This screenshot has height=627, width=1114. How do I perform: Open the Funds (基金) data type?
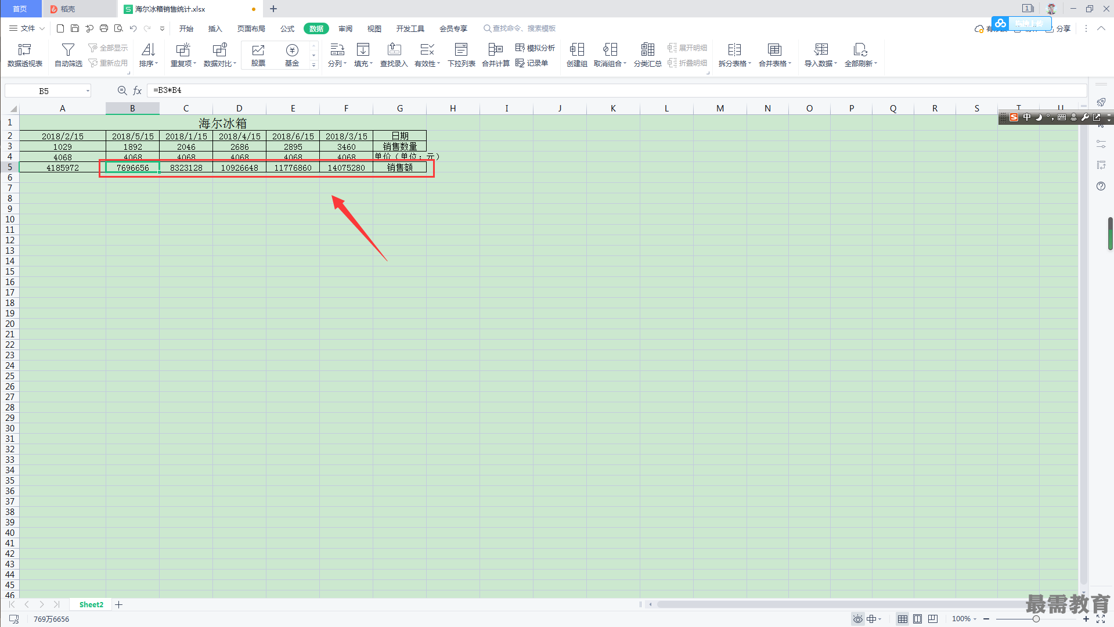292,55
